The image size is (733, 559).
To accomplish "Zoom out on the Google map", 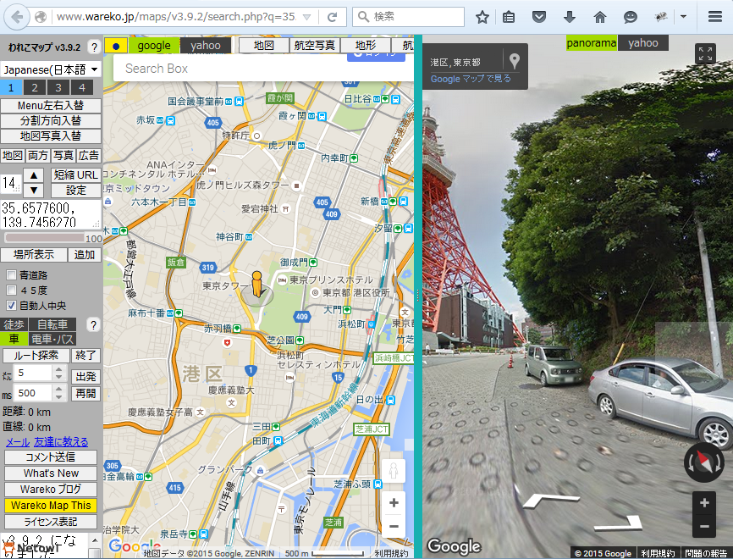I will 394,526.
